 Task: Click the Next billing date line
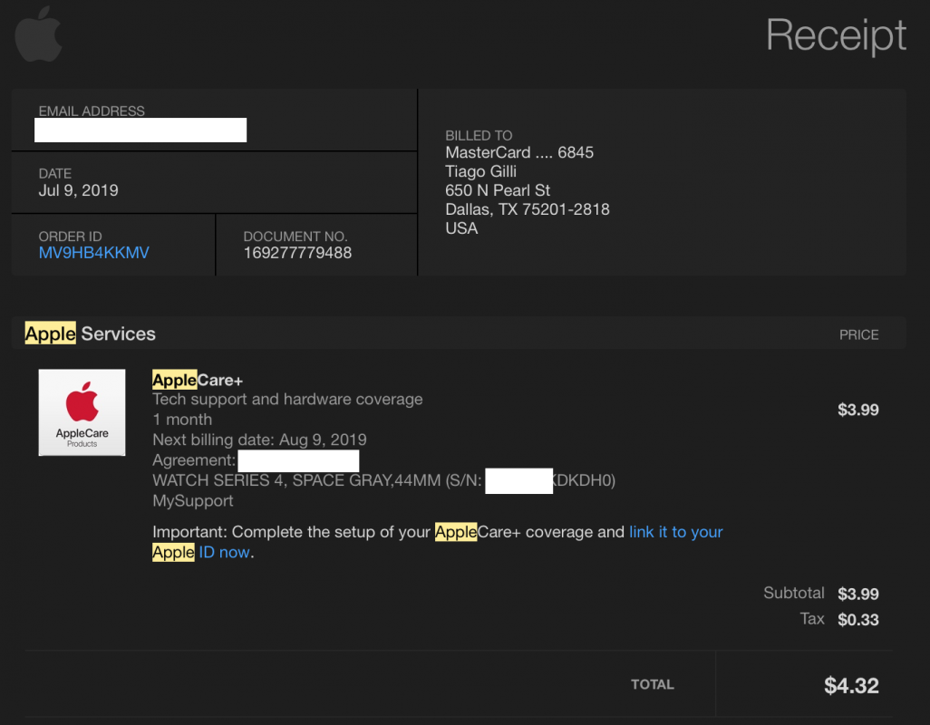(x=259, y=440)
